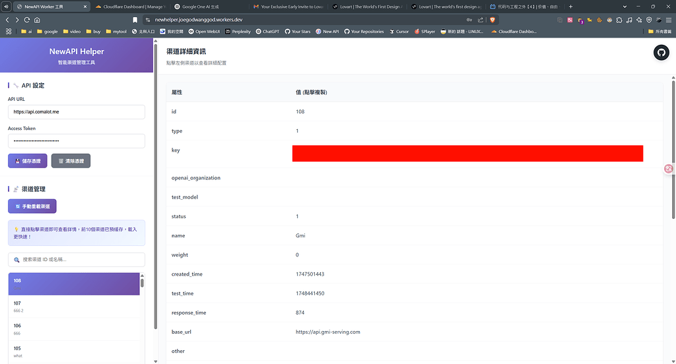The height and width of the screenshot is (364, 676).
Task: Open the saved passwords key icon
Action: (469, 20)
